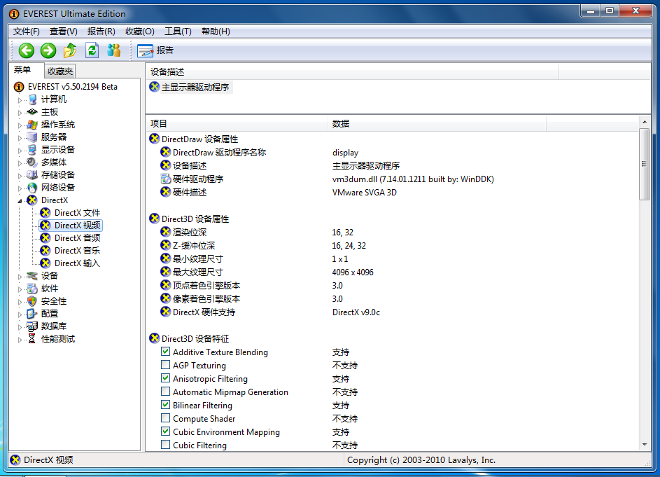The height and width of the screenshot is (477, 660).
Task: Click the 项目 column header
Action: click(160, 124)
